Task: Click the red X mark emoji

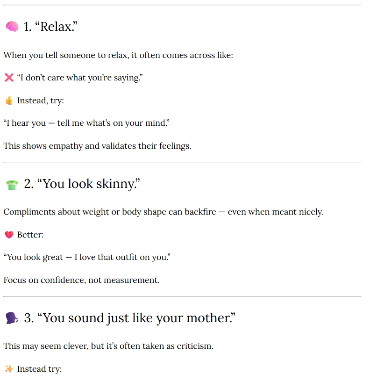Action: (9, 78)
